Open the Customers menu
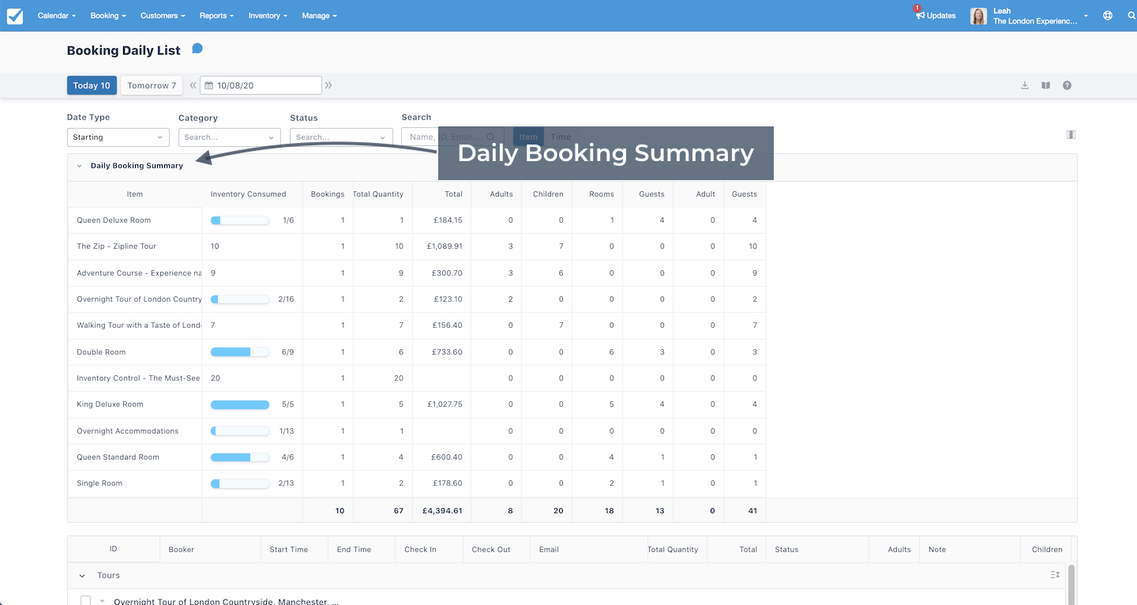Viewport: 1137px width, 605px height. click(163, 16)
